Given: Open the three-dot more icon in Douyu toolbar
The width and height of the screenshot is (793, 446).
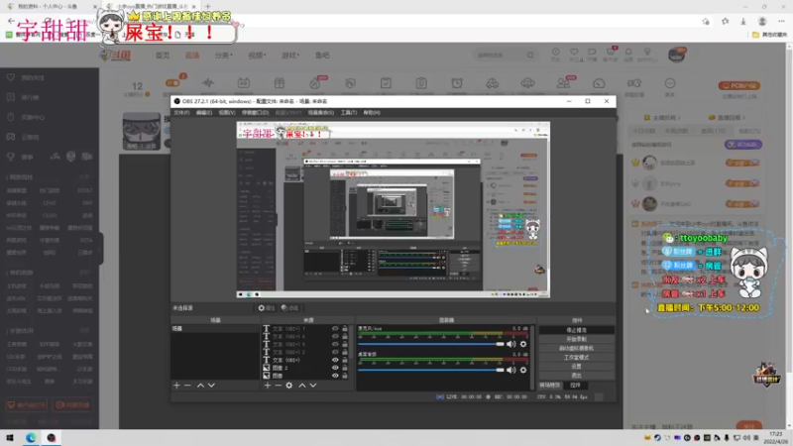Looking at the screenshot, I should (x=670, y=83).
